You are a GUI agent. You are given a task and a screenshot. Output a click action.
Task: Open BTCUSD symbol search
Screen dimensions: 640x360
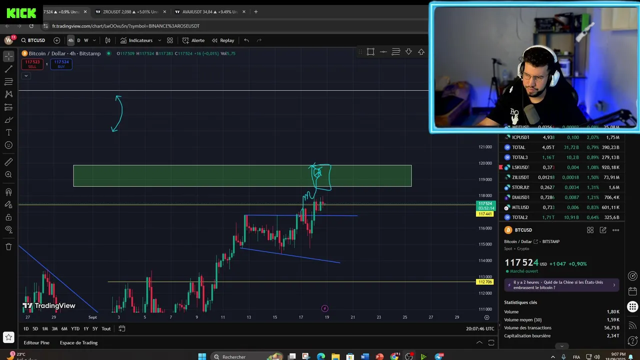(x=33, y=40)
